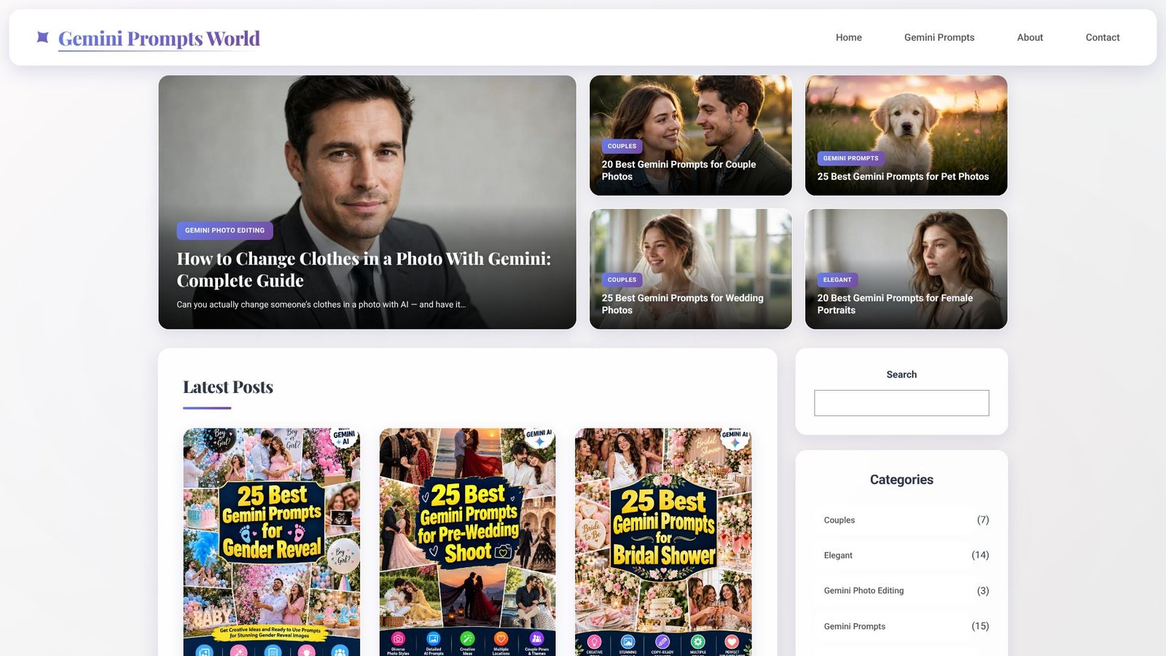Open the Pre-Wedding Shoot post thumbnail
The width and height of the screenshot is (1166, 656).
(x=467, y=542)
